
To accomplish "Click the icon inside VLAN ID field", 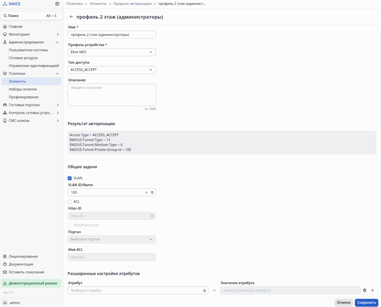I will tap(152, 193).
